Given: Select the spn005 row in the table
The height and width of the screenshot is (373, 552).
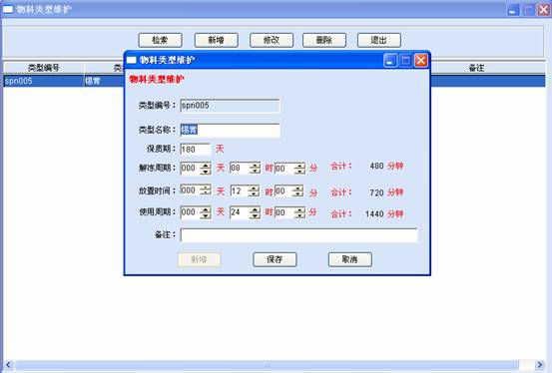Looking at the screenshot, I should click(x=275, y=81).
